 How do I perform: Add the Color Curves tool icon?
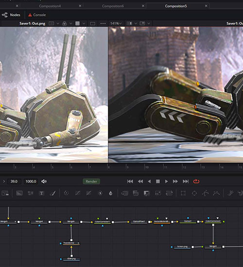(78, 193)
